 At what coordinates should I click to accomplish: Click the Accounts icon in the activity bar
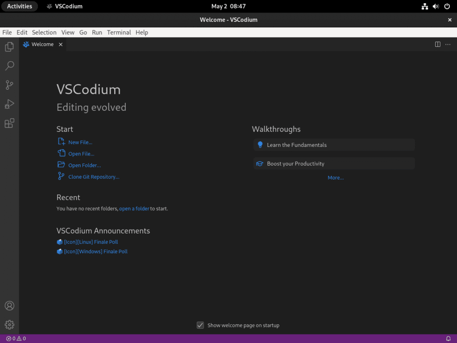[x=9, y=305]
